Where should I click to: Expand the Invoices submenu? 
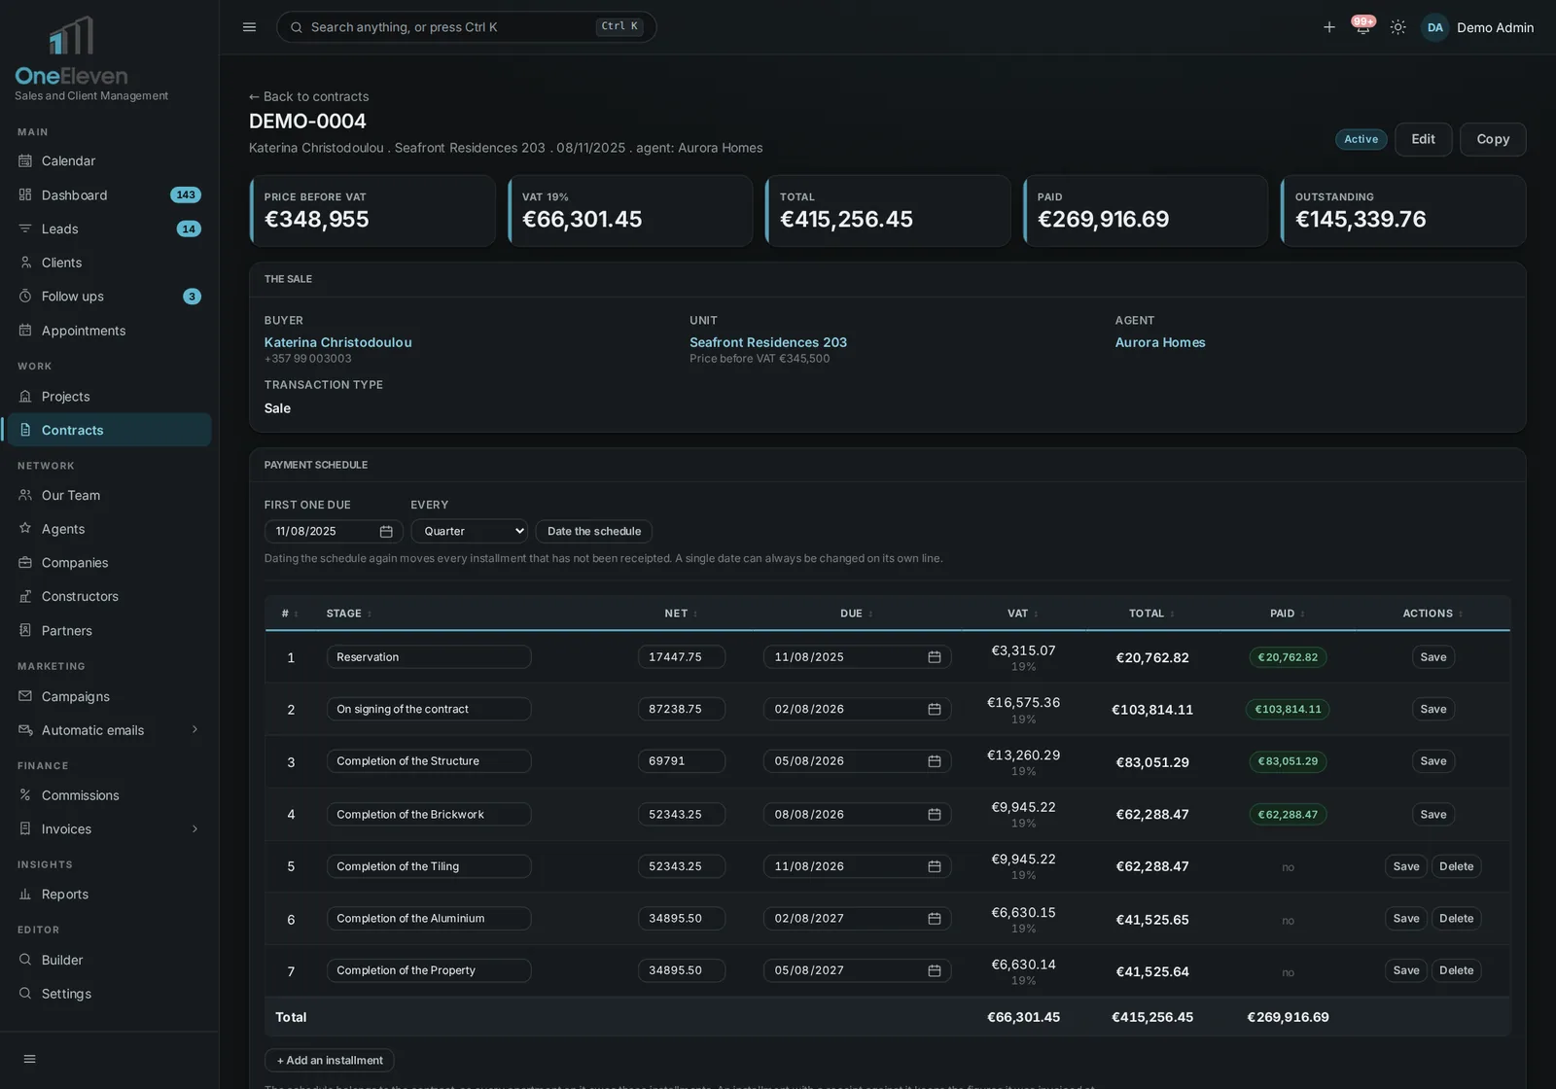pos(194,829)
